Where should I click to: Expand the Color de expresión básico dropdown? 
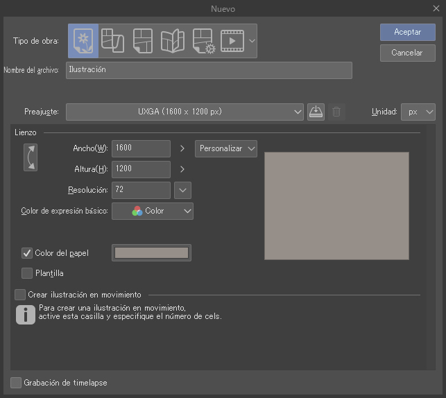[x=153, y=211]
